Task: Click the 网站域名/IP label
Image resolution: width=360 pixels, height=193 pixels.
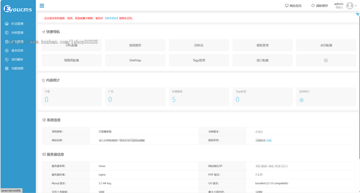Action: click(215, 166)
